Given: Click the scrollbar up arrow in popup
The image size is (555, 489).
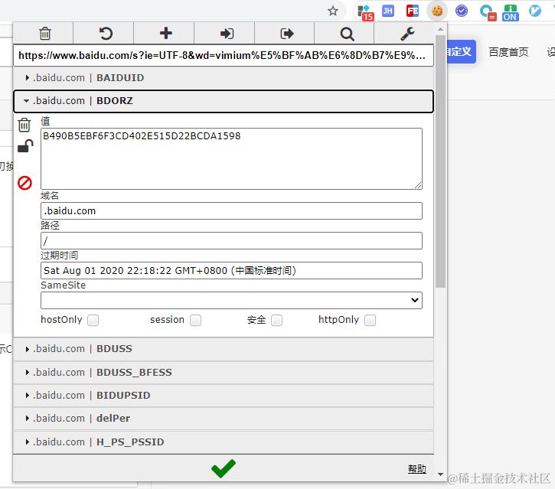Looking at the screenshot, I should point(441,29).
